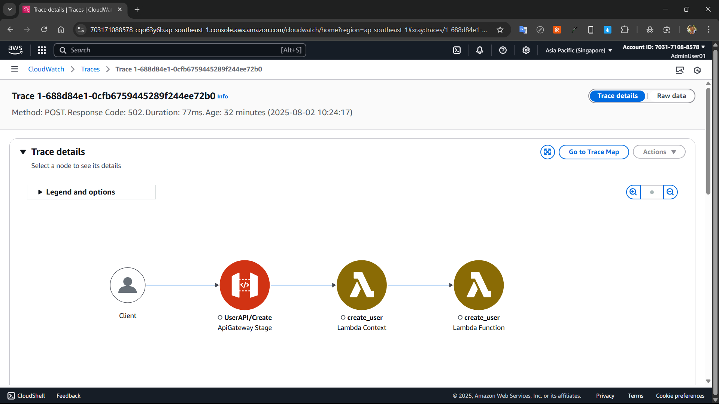
Task: Bookmark this page with the star icon
Action: point(500,30)
